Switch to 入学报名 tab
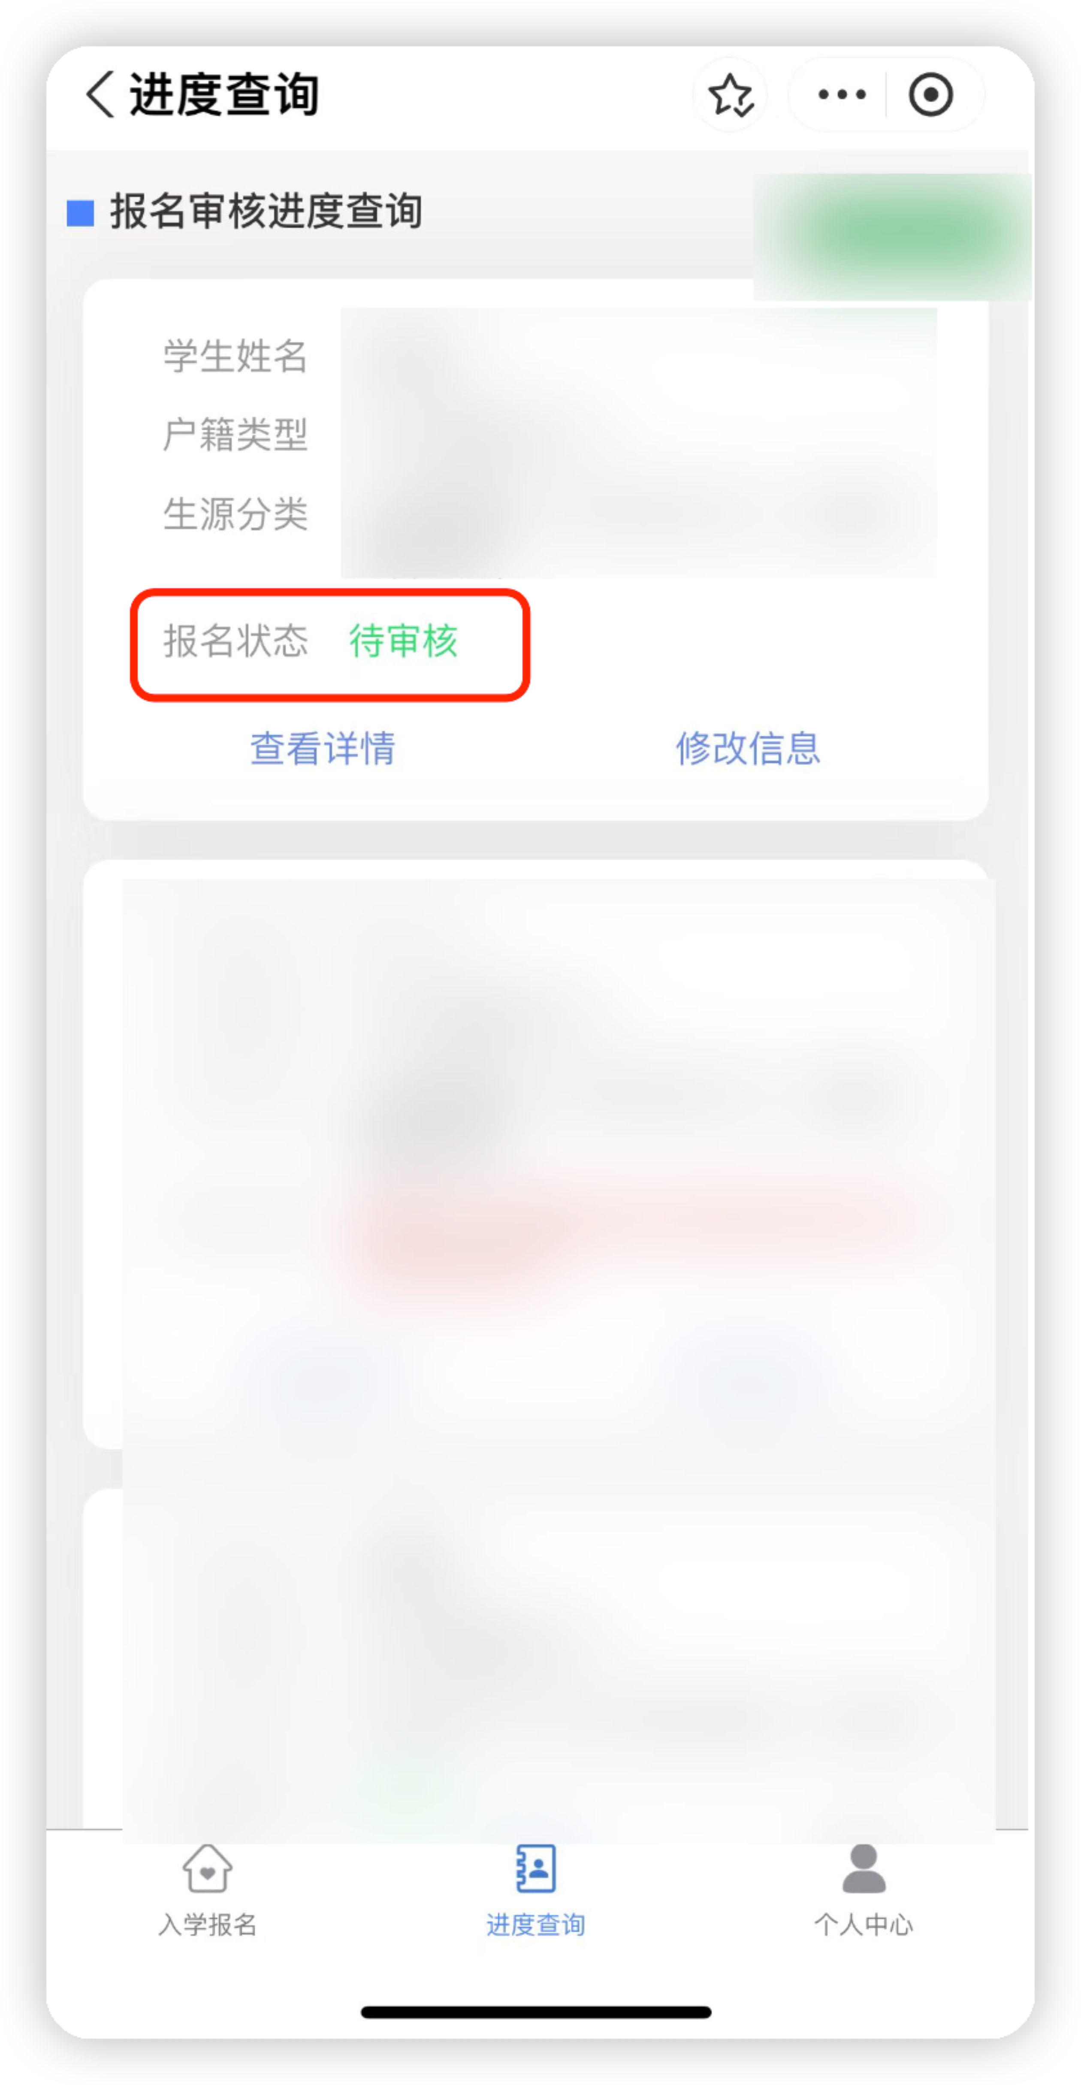The image size is (1081, 2085). pos(208,1924)
